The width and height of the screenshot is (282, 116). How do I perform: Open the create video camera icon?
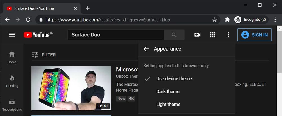click(x=197, y=35)
